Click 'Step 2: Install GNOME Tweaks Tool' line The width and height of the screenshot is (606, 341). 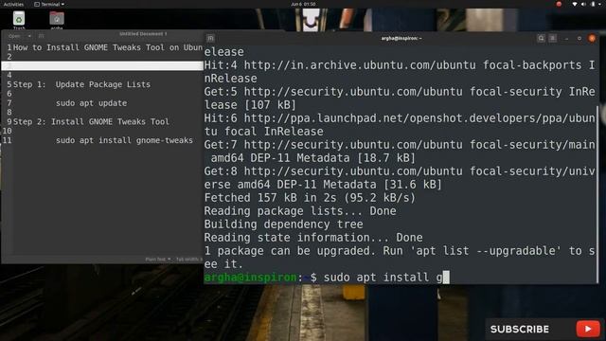(91, 121)
